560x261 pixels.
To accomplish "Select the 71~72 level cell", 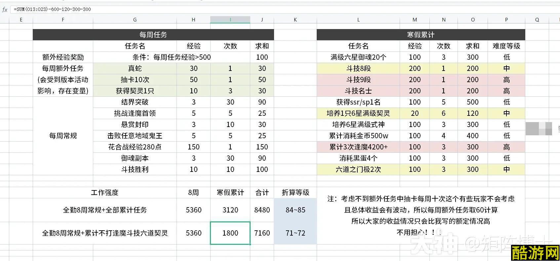I will pyautogui.click(x=295, y=233).
